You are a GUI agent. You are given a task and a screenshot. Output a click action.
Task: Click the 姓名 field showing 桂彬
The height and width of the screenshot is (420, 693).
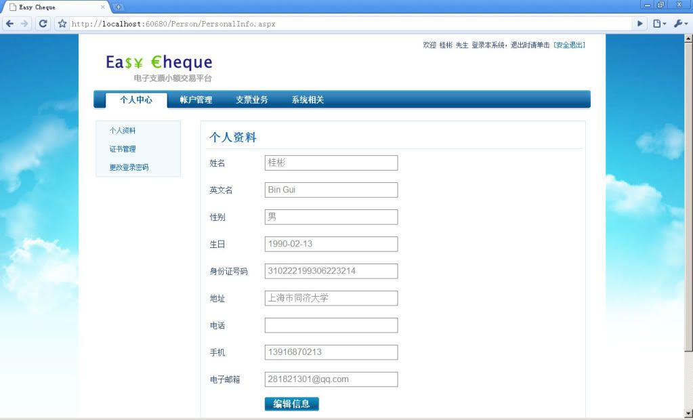(331, 163)
